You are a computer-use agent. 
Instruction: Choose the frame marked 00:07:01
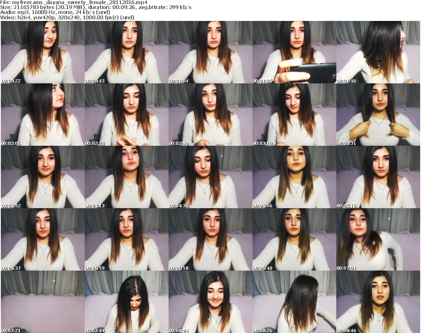click(378, 239)
